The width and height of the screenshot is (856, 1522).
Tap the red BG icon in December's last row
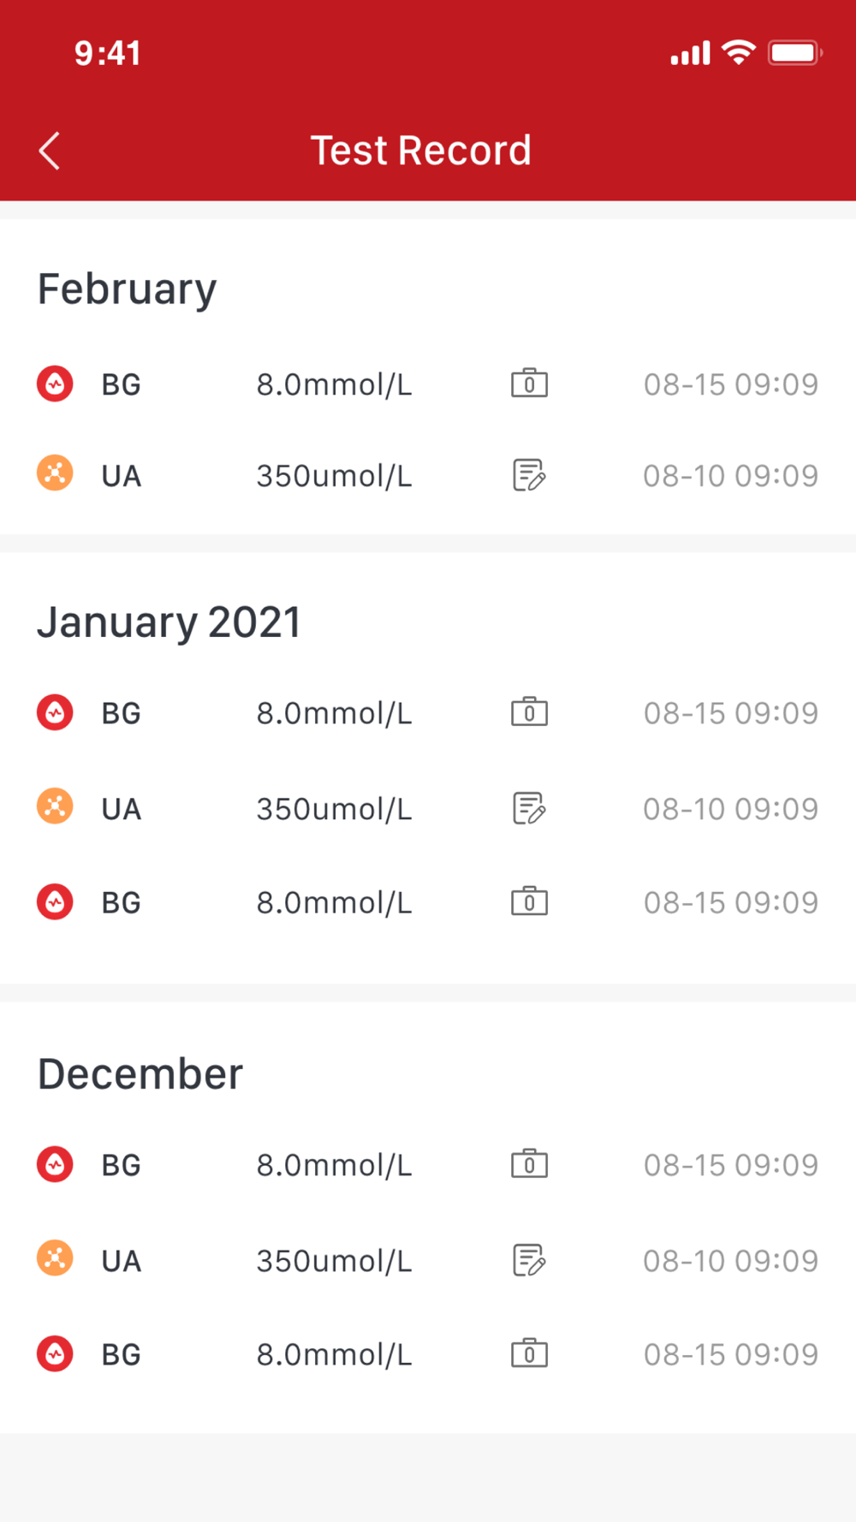(55, 1354)
